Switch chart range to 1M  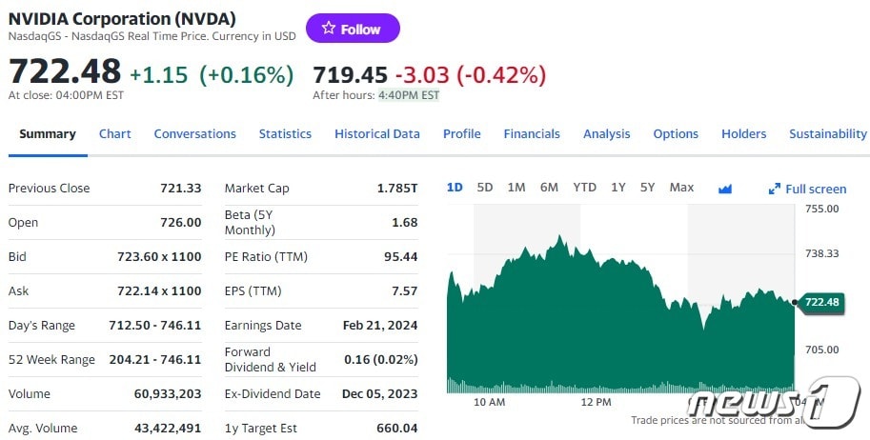[516, 188]
